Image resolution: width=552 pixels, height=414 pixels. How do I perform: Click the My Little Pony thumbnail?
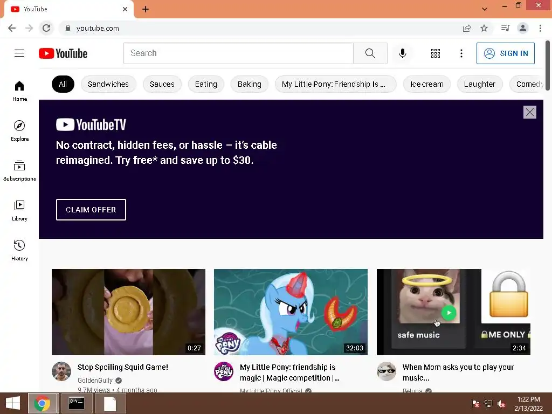291,312
